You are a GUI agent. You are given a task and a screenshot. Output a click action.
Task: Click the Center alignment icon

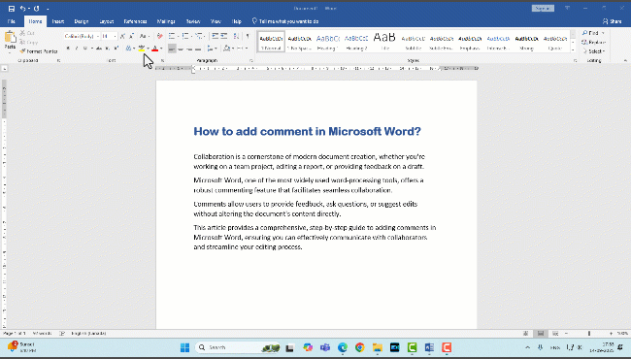point(181,49)
